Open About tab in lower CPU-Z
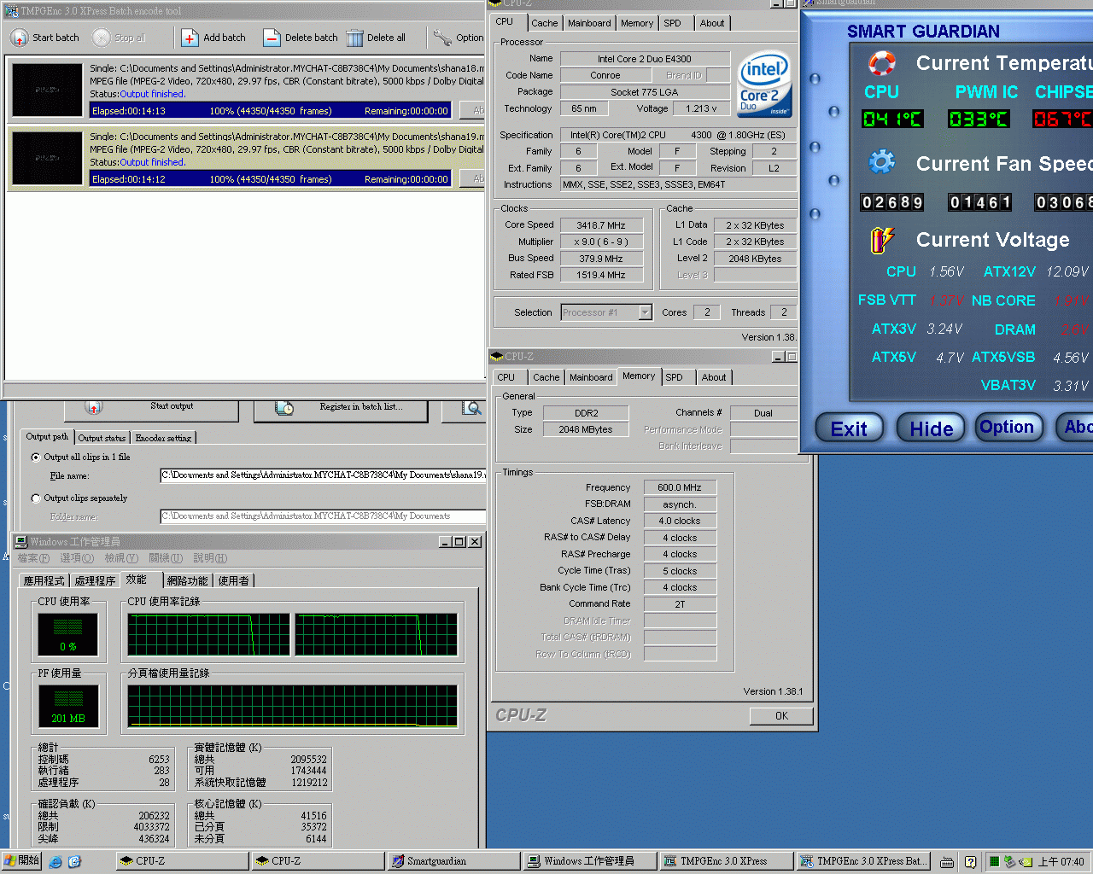1093x874 pixels. click(714, 377)
